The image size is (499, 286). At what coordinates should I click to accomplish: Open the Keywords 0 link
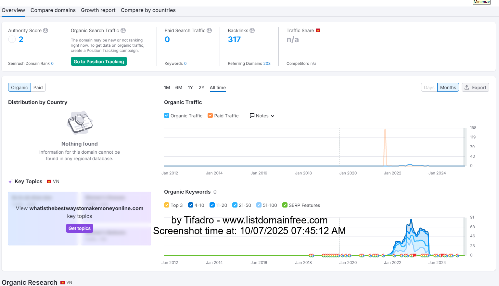point(185,64)
